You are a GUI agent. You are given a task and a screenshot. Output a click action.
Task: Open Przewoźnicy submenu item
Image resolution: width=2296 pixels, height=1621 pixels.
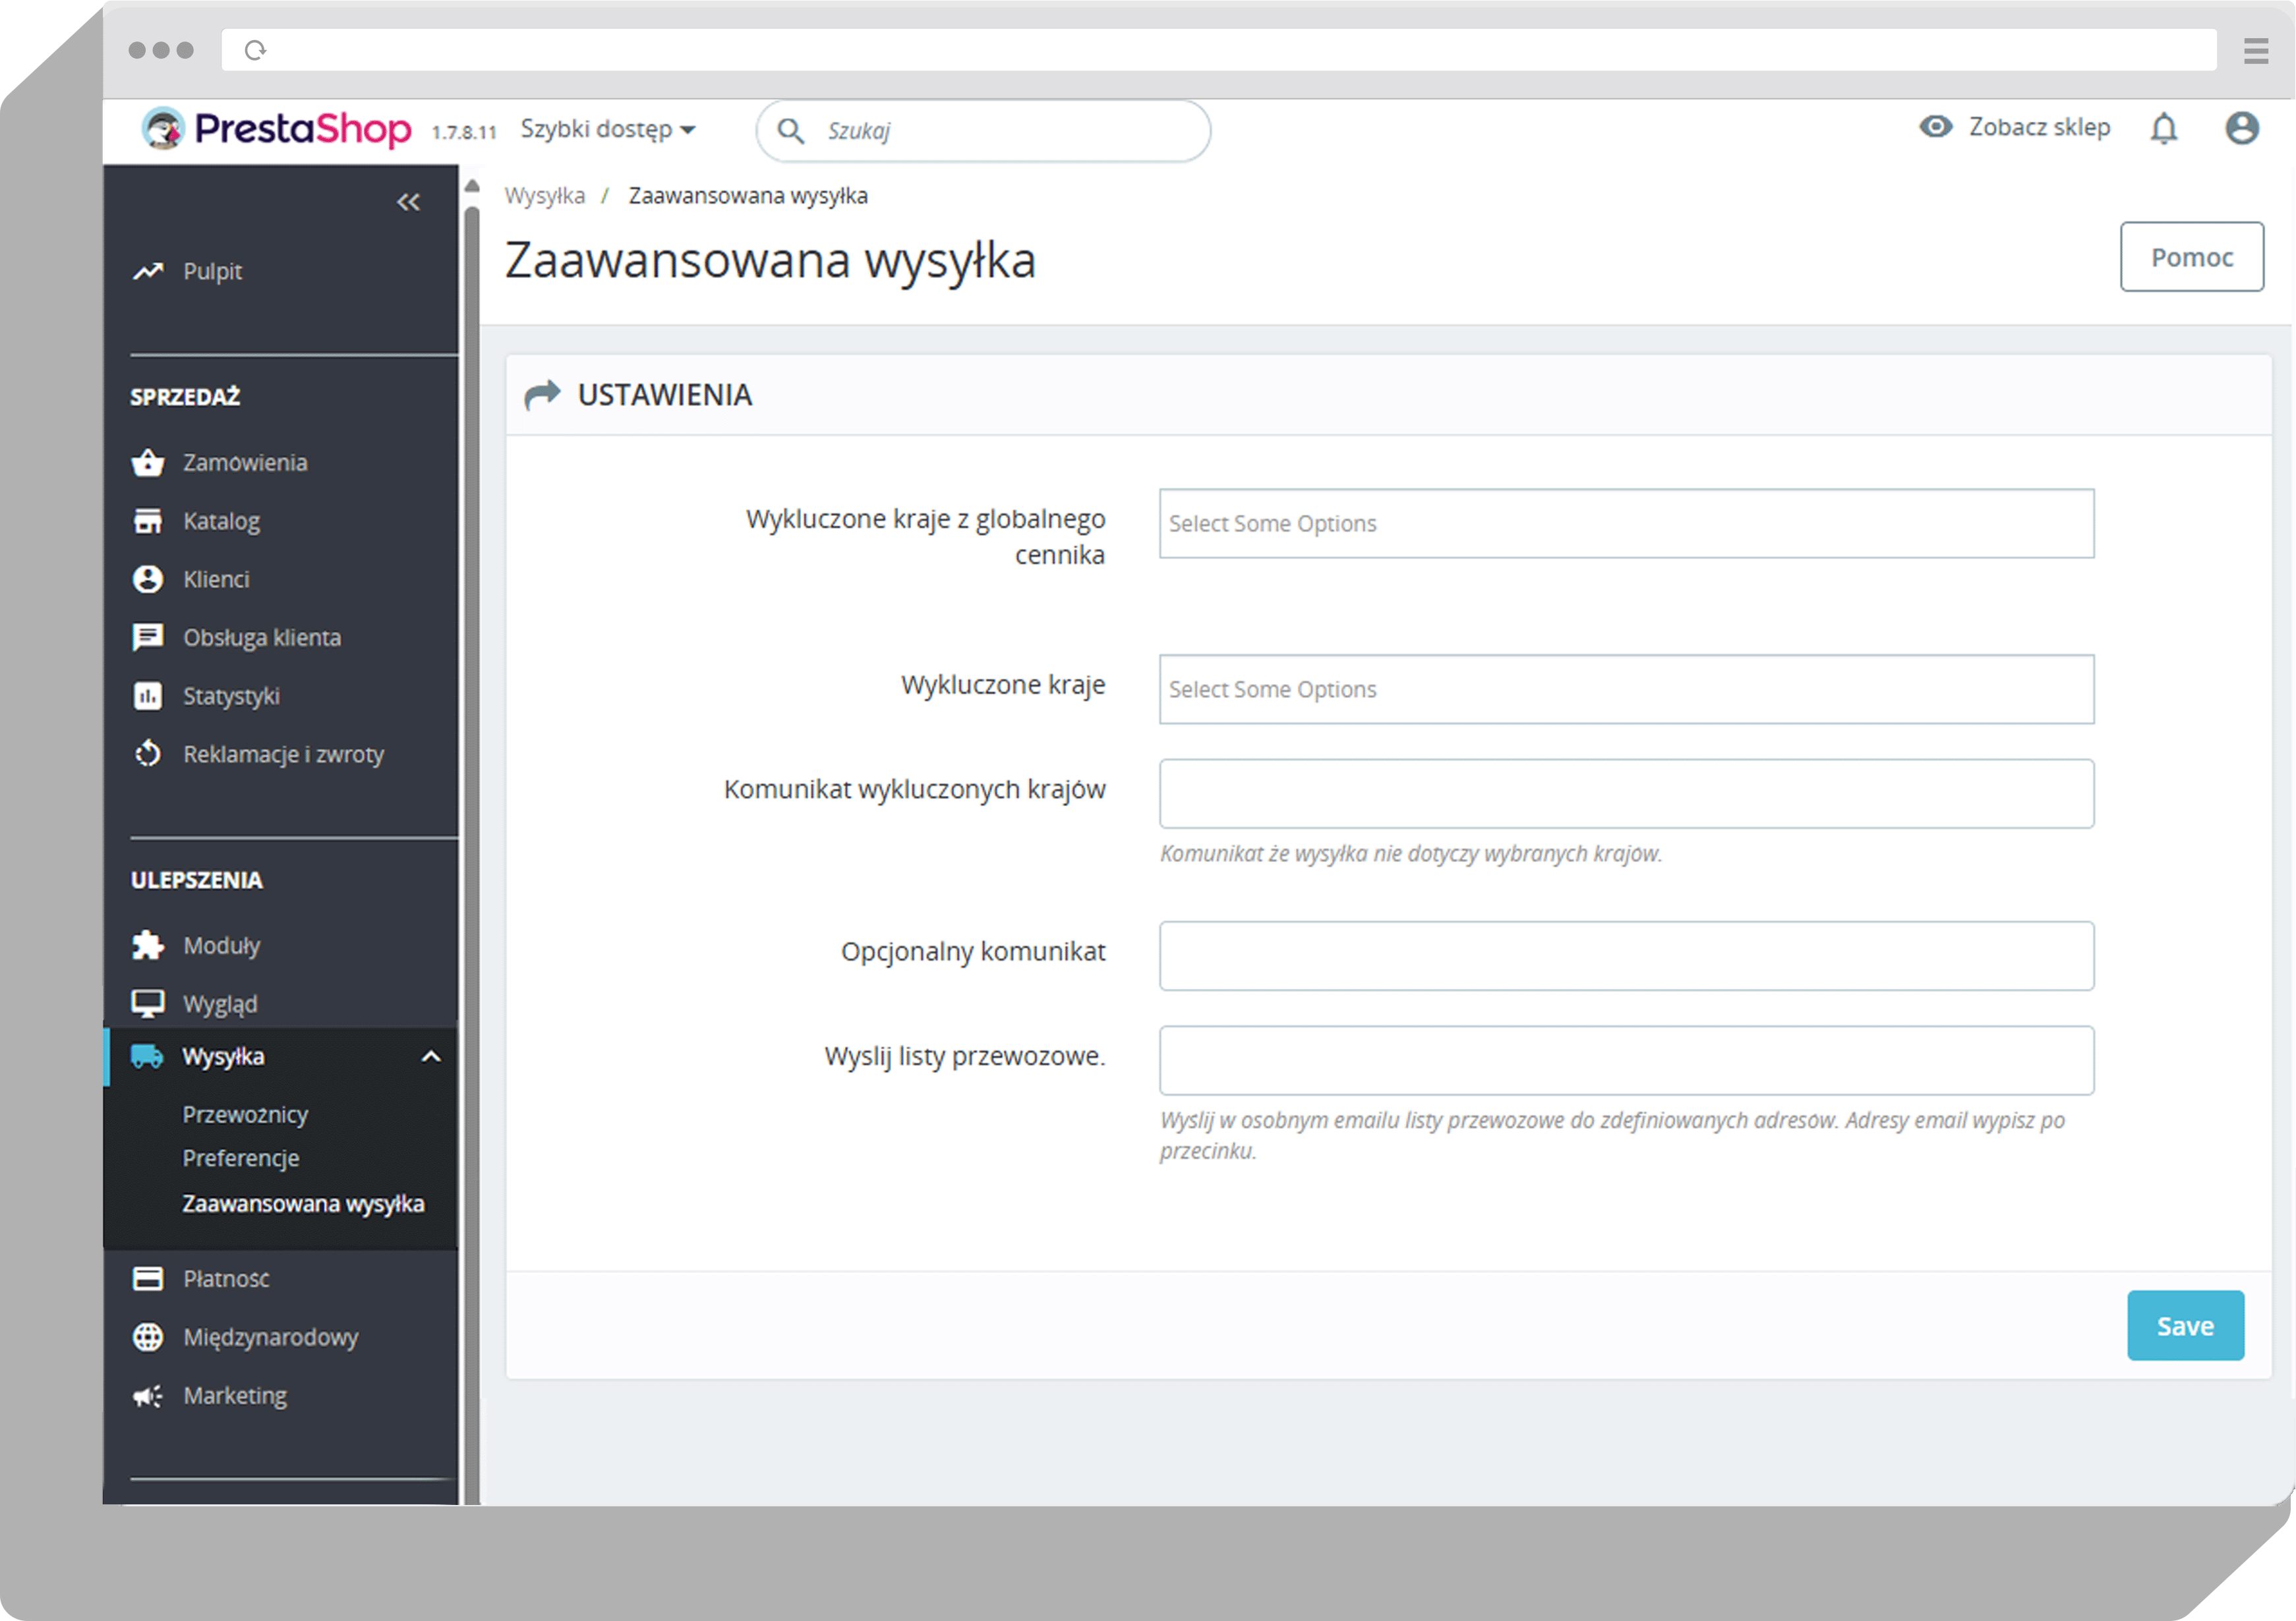[245, 1114]
